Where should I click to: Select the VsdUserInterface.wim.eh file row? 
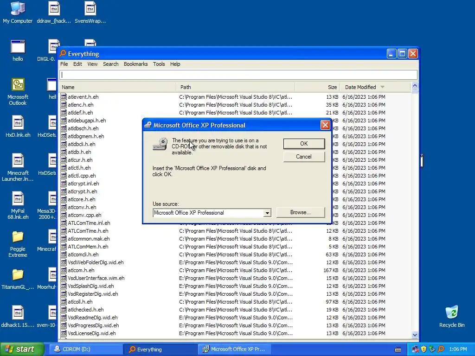point(234,278)
